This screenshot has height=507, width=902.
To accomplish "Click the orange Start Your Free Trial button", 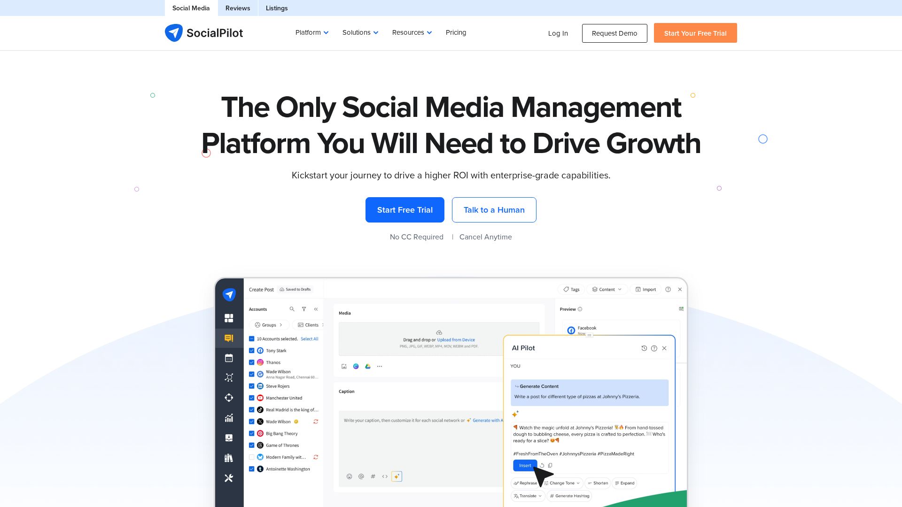I will point(695,33).
